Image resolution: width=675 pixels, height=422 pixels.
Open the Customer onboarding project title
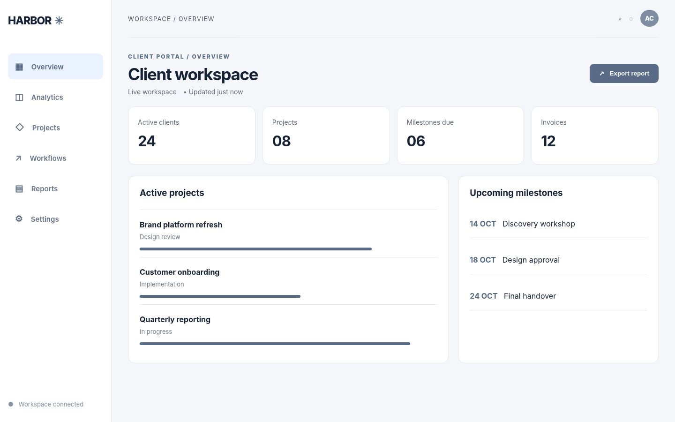click(x=180, y=272)
